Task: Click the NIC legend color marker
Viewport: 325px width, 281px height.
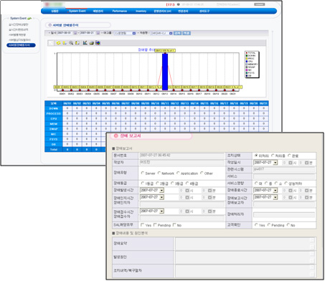Action: point(247,70)
